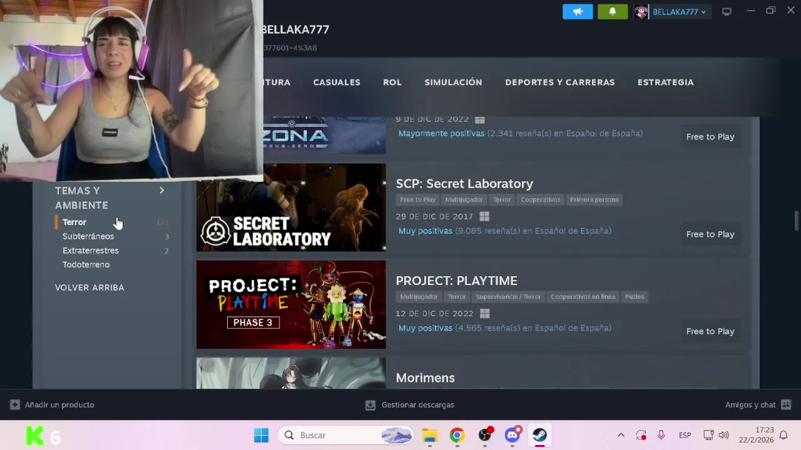The width and height of the screenshot is (801, 450).
Task: Open the SIMULACIÓN category tab
Action: tap(453, 82)
